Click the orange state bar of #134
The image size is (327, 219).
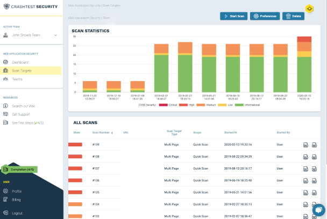pos(75,204)
